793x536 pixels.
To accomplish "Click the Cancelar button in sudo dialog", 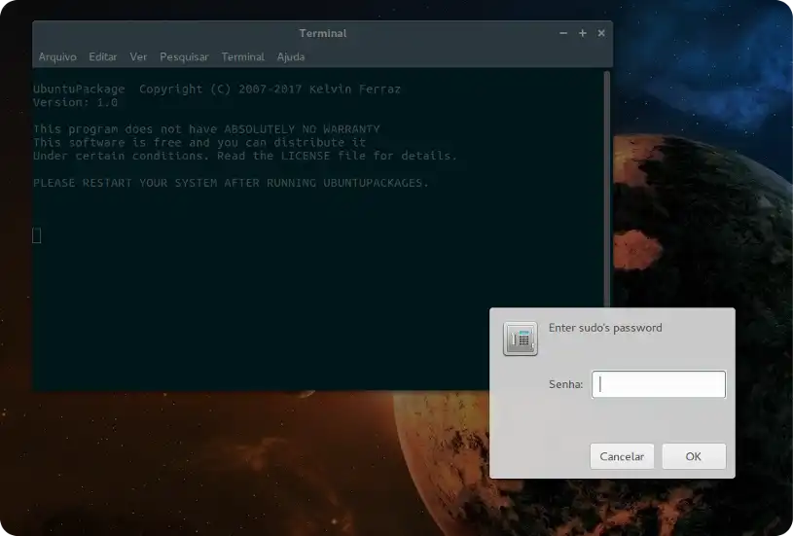I will pyautogui.click(x=622, y=456).
